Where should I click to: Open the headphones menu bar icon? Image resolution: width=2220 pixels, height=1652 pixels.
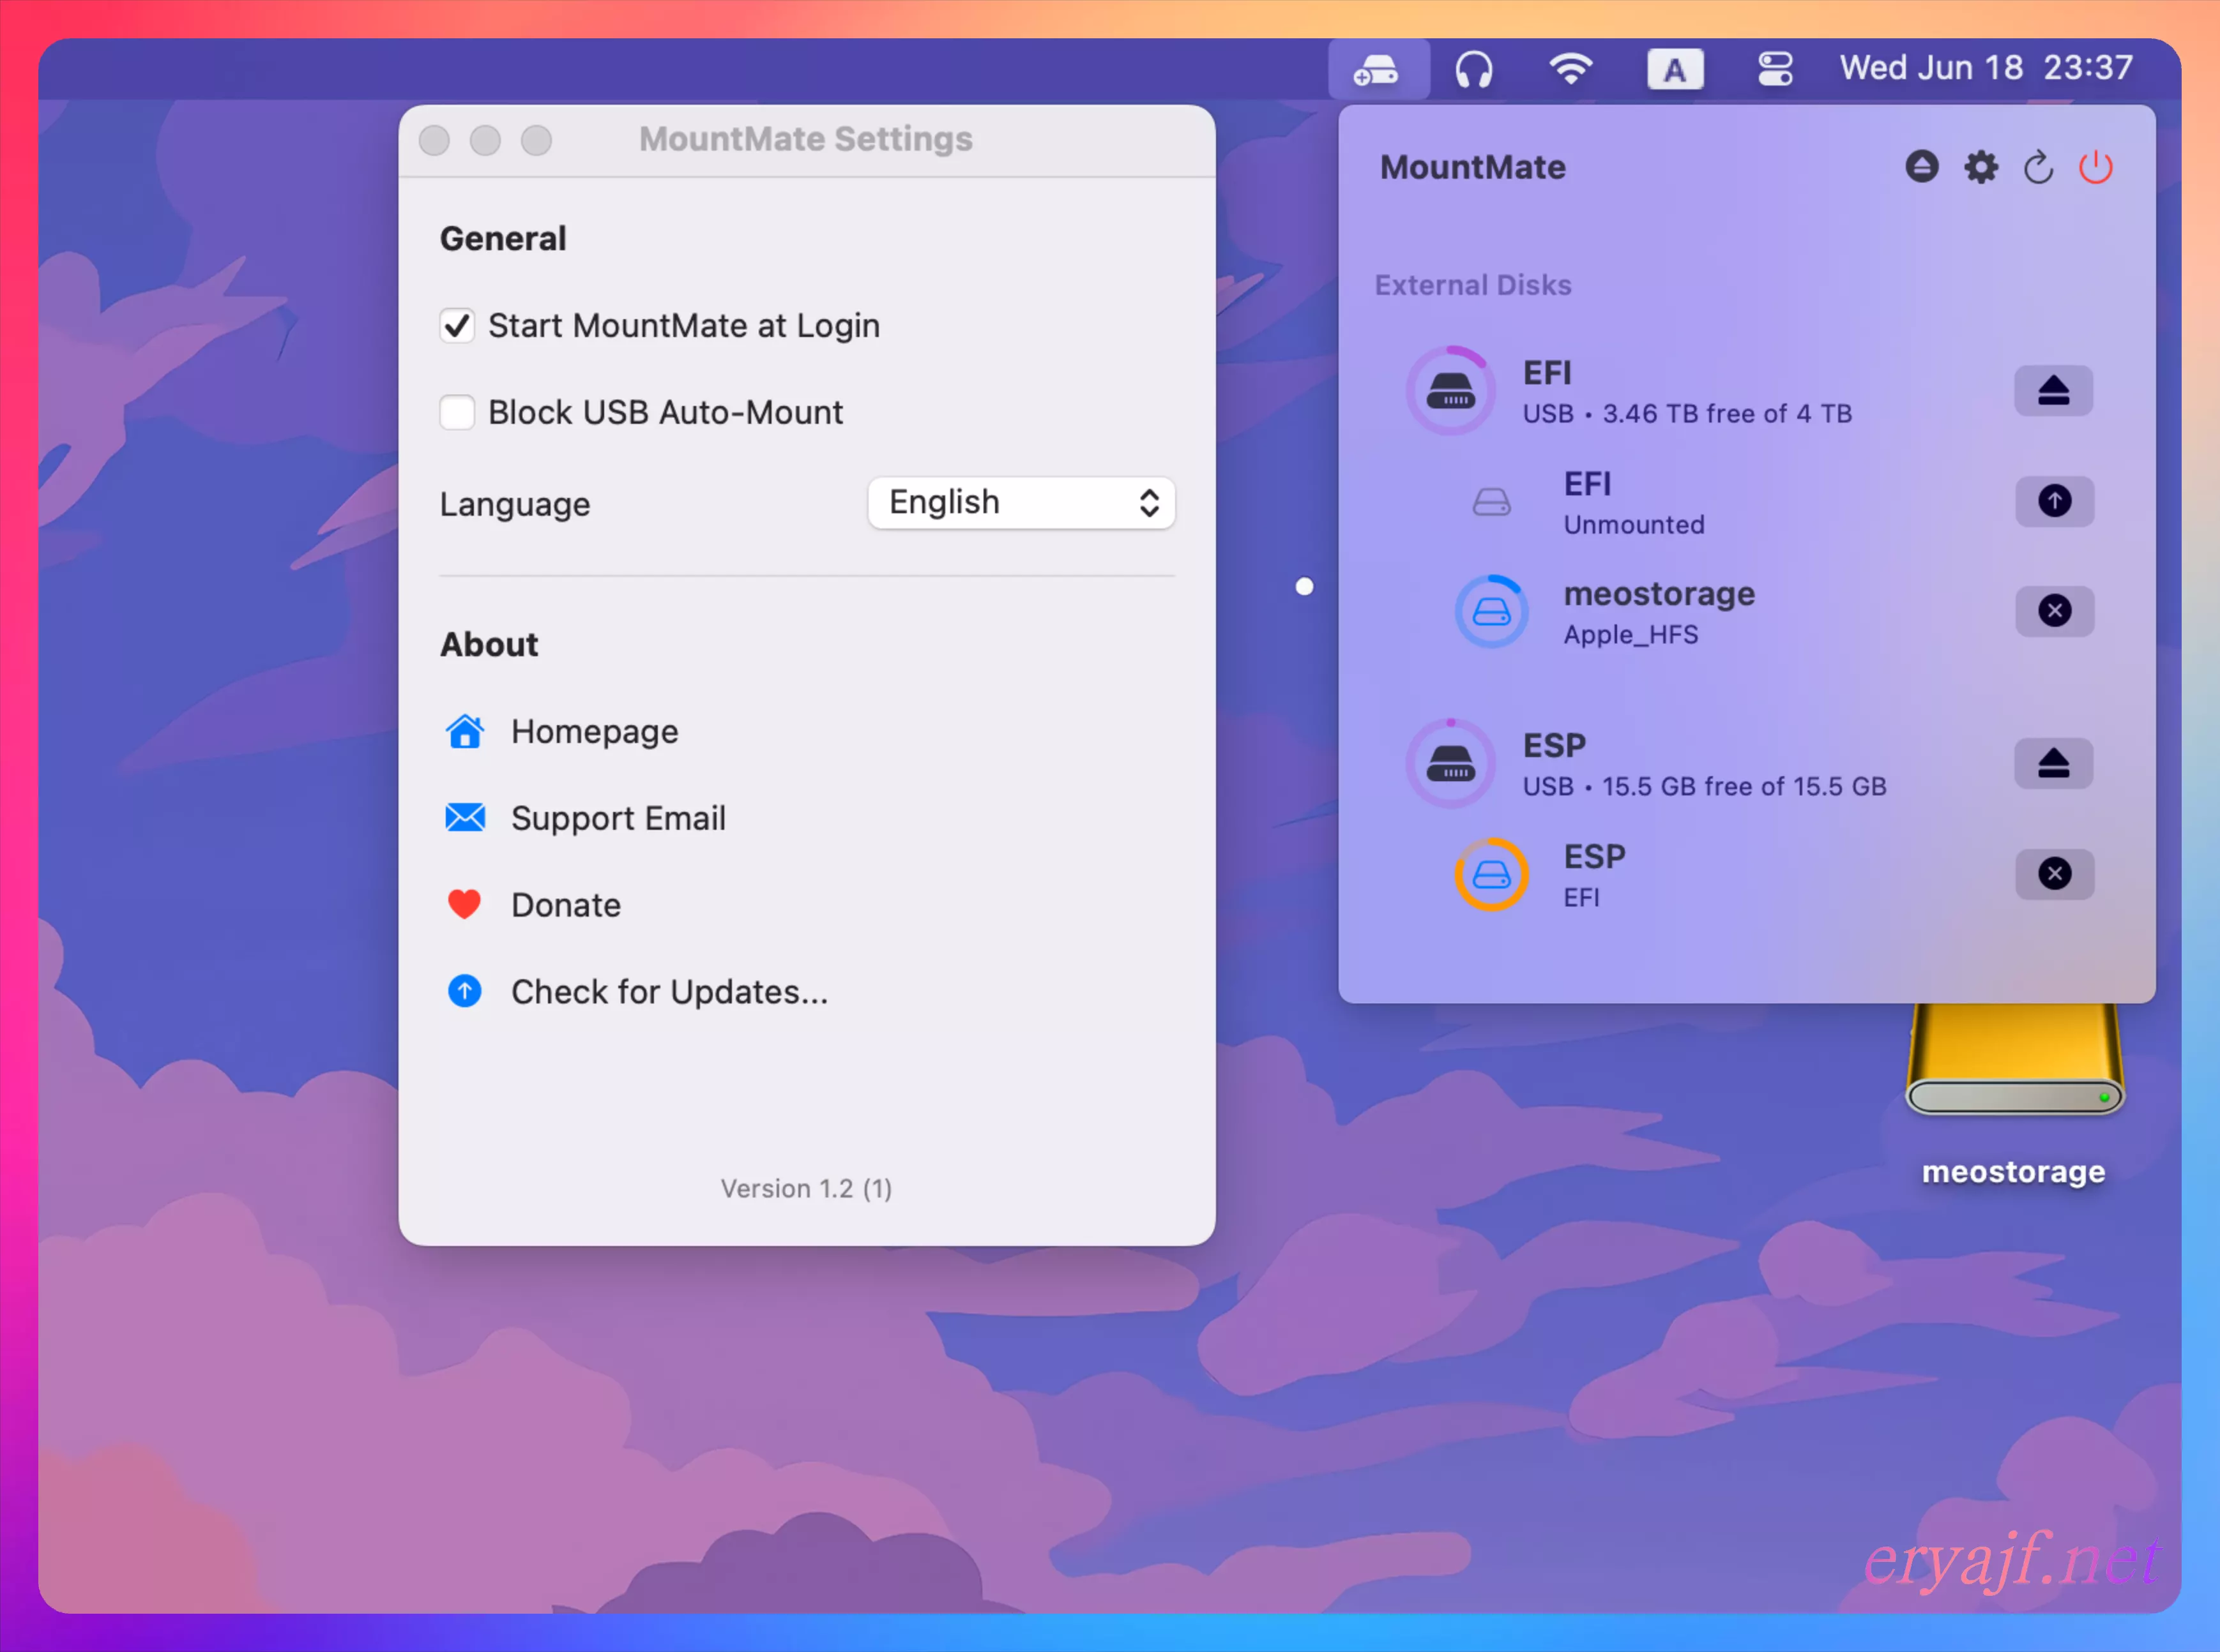1473,70
